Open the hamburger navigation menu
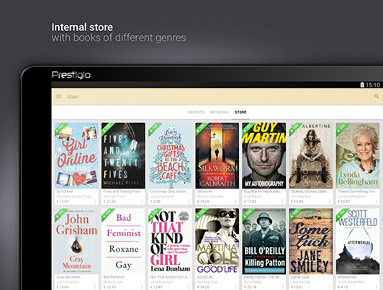 click(x=59, y=96)
